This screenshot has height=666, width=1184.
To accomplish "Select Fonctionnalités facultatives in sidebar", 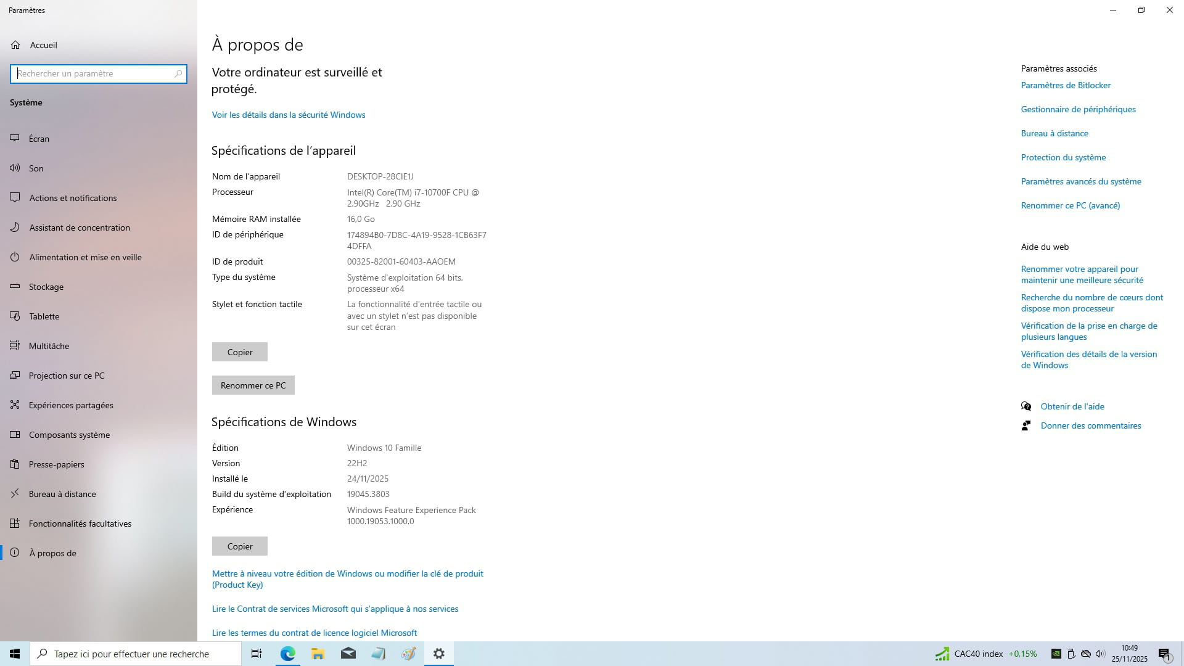I will (80, 524).
